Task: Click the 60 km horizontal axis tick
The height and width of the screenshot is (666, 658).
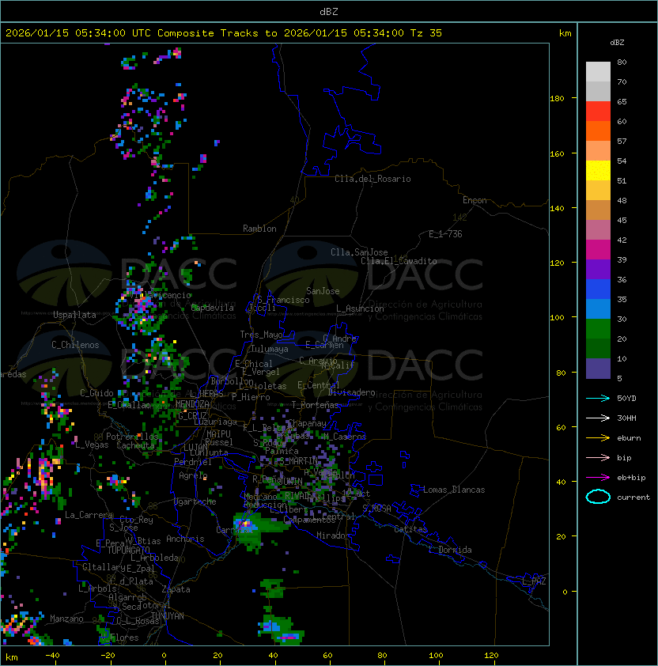Action: 327,656
